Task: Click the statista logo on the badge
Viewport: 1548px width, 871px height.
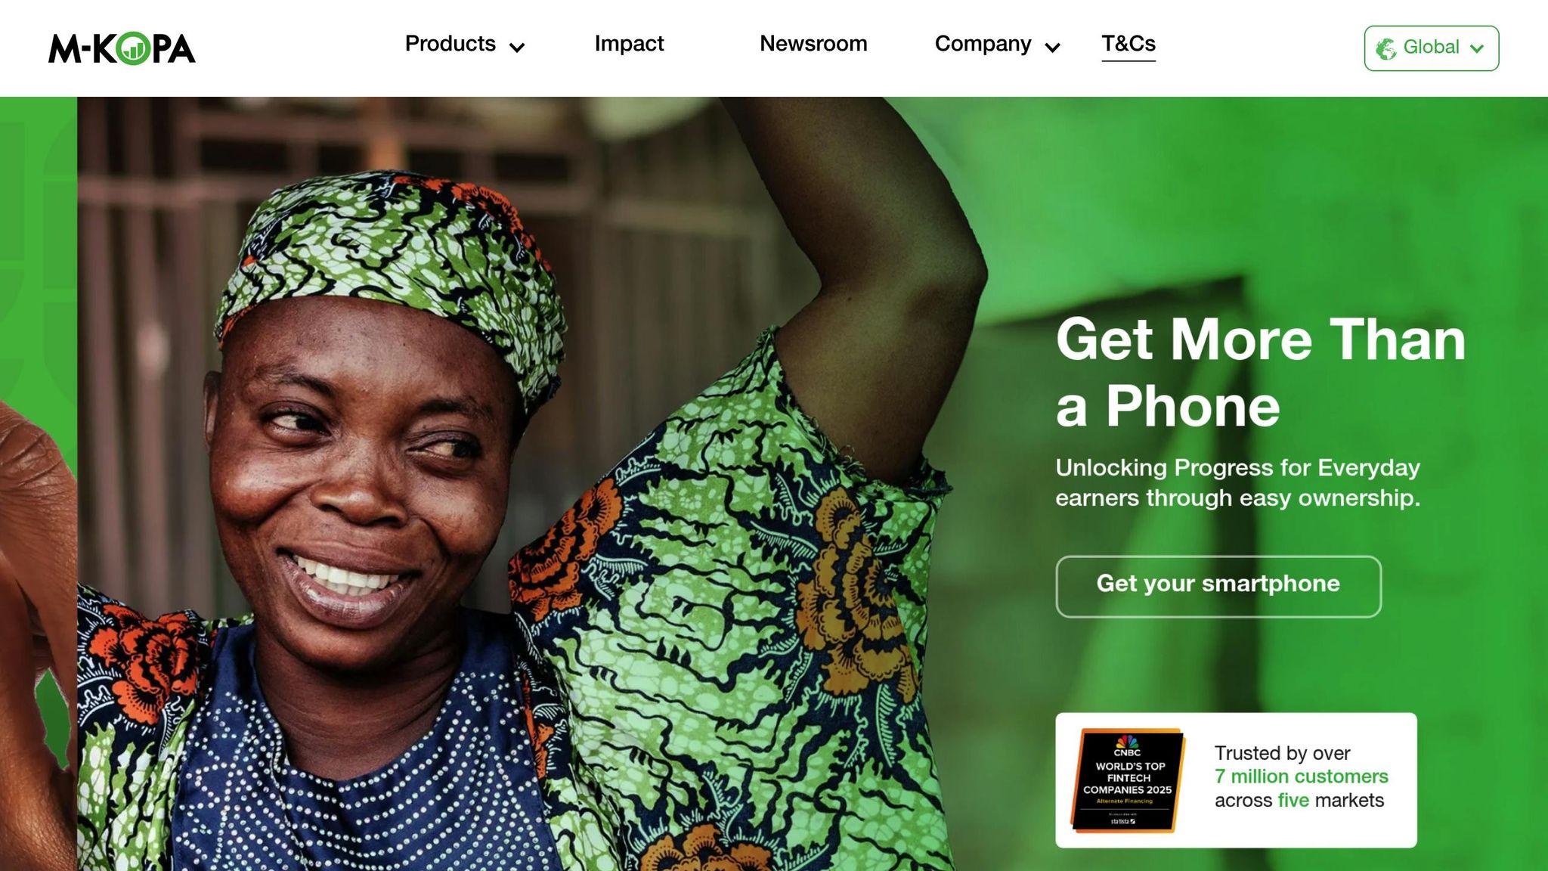Action: pos(1122,821)
